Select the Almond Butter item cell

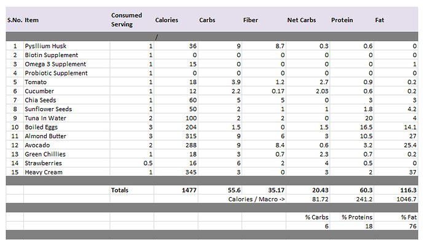coord(66,136)
